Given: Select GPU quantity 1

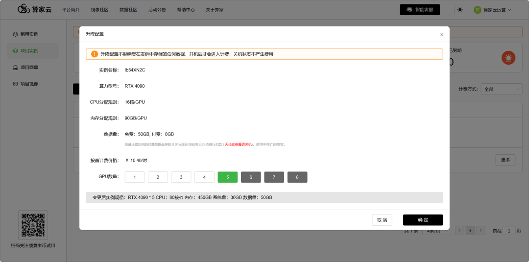Looking at the screenshot, I should coord(135,177).
